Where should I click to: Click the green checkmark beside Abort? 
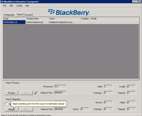tap(36, 93)
